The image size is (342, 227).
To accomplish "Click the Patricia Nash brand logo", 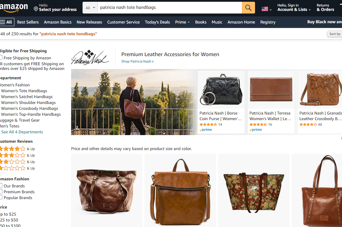I will [x=90, y=58].
